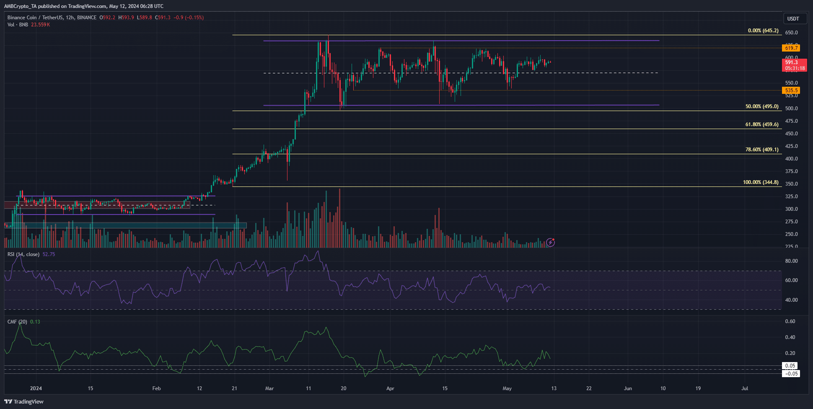The image size is (813, 409).
Task: Click the 650.0 price axis label
Action: click(791, 33)
